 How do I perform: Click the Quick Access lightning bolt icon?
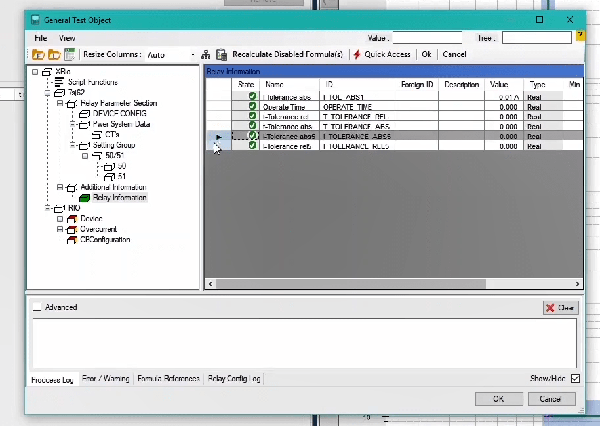[x=357, y=54]
